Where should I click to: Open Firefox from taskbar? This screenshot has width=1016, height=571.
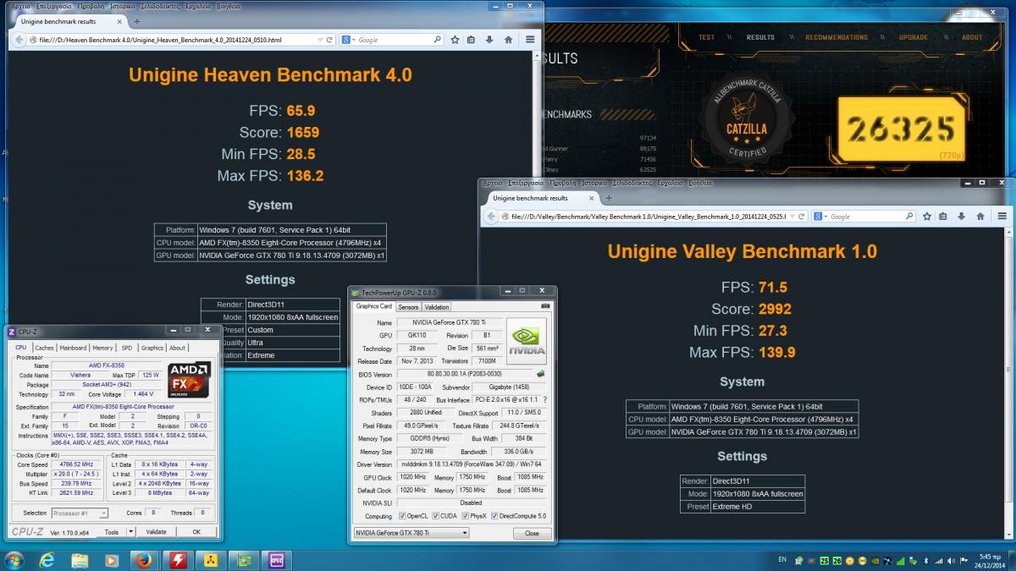tap(146, 560)
